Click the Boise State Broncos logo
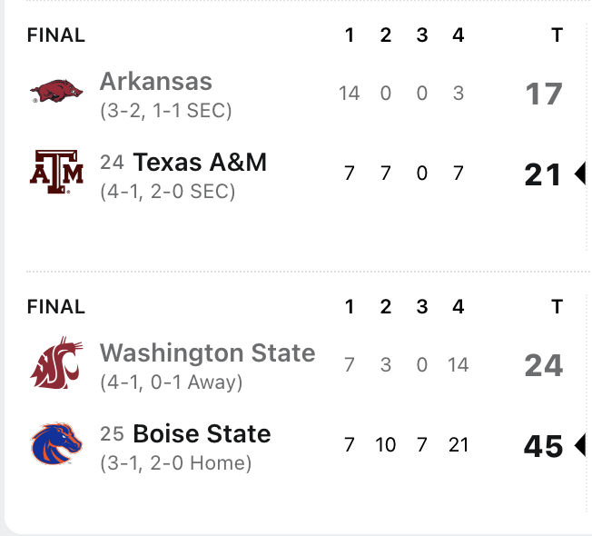The image size is (592, 536). click(56, 445)
